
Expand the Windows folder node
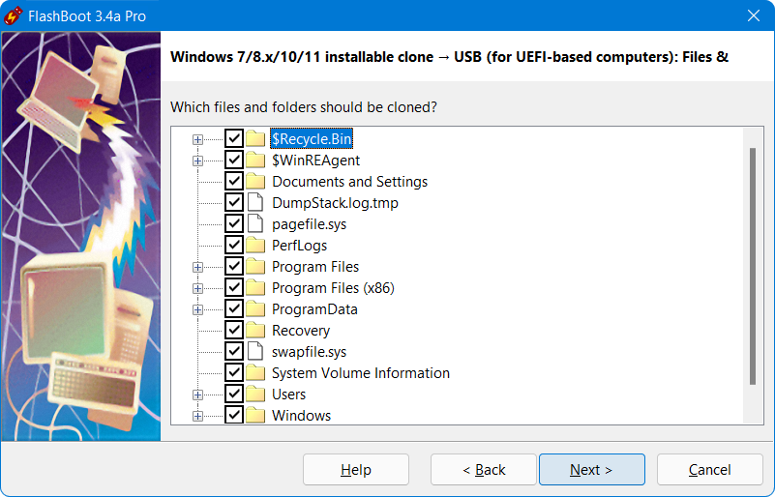point(197,415)
